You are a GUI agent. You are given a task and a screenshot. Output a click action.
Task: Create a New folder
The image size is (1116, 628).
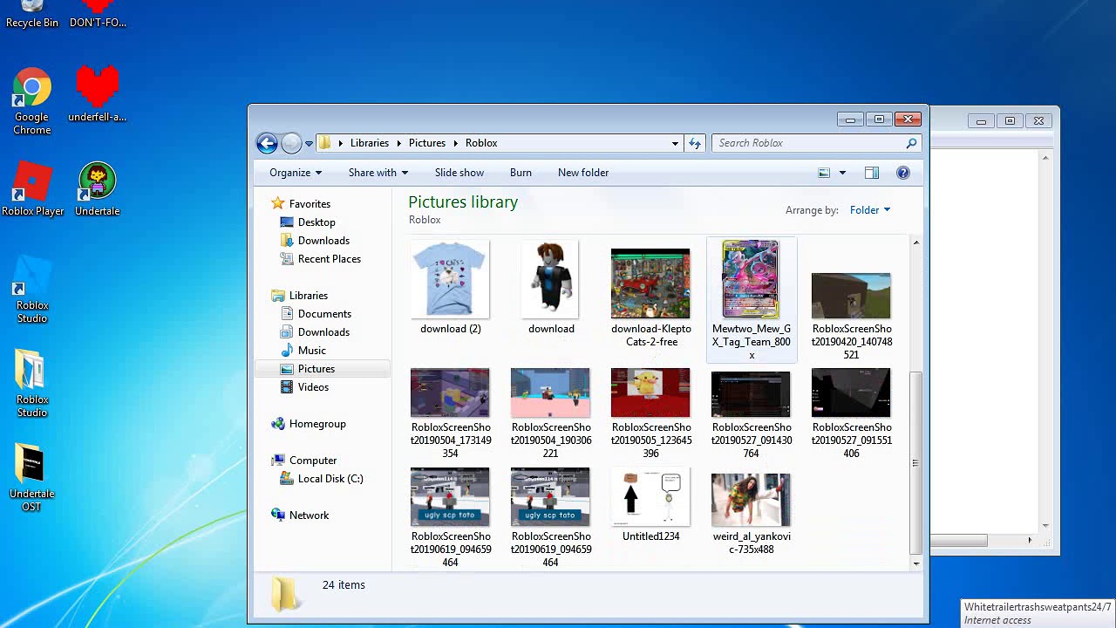[583, 173]
